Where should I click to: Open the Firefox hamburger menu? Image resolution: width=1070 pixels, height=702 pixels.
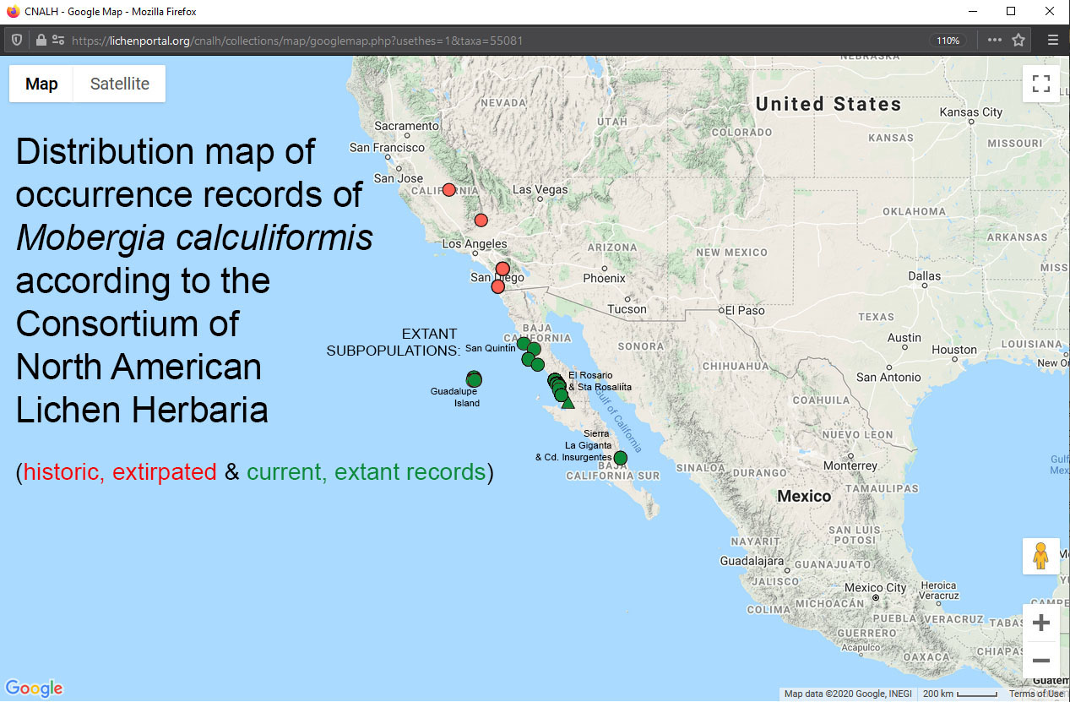pos(1052,40)
